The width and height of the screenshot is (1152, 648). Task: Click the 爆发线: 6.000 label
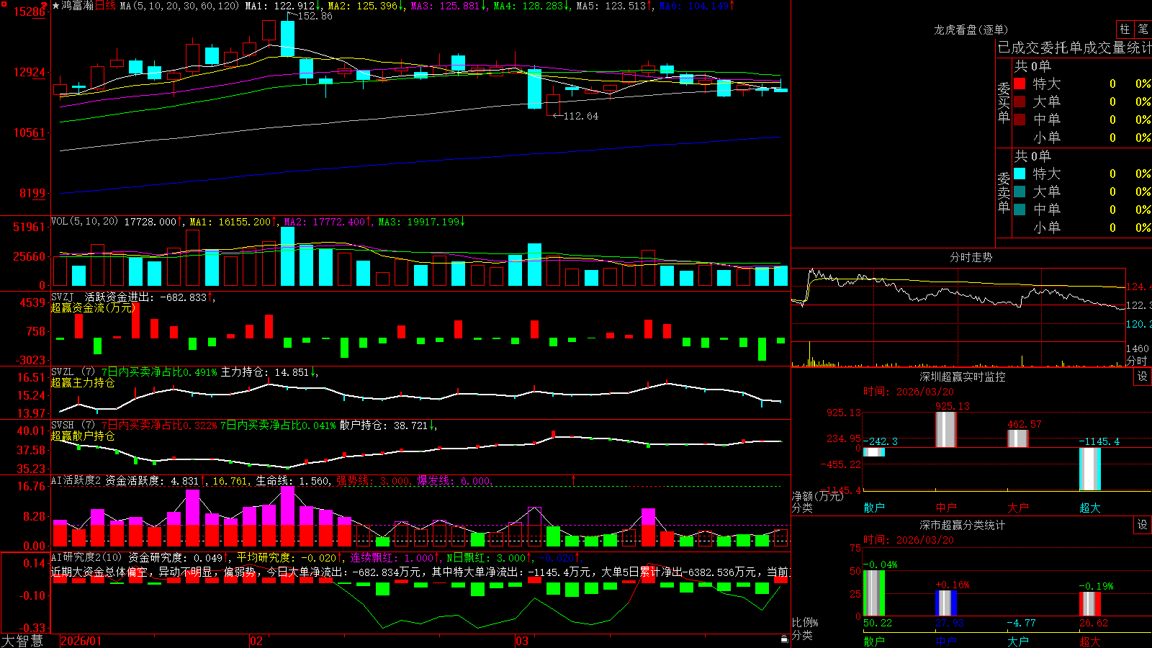(454, 481)
